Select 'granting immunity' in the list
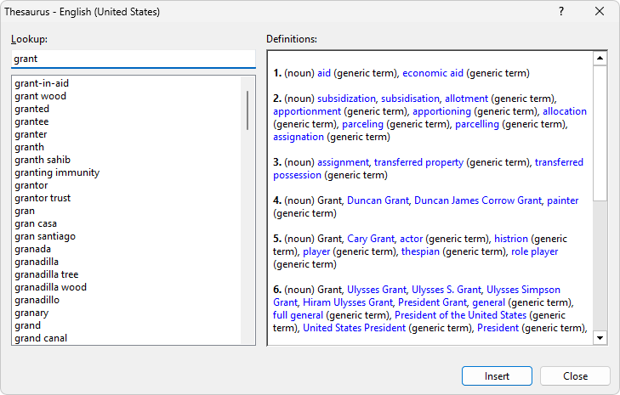 click(127, 172)
